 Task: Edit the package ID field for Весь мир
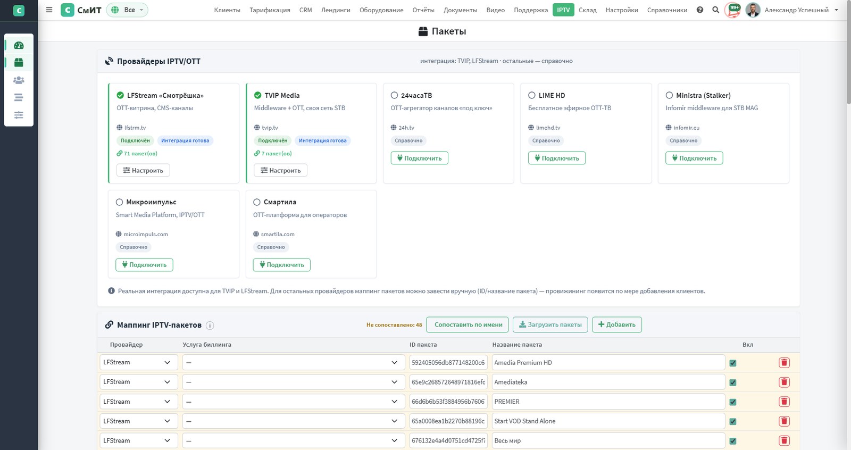tap(448, 440)
